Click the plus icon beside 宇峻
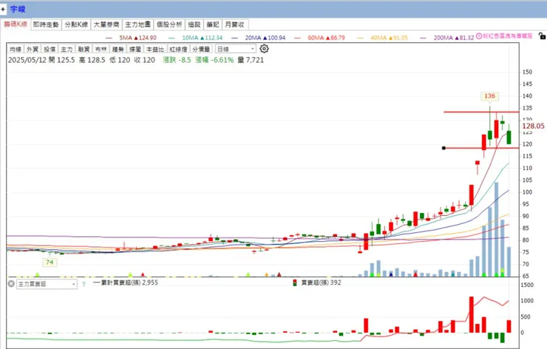The image size is (547, 349). [3, 10]
